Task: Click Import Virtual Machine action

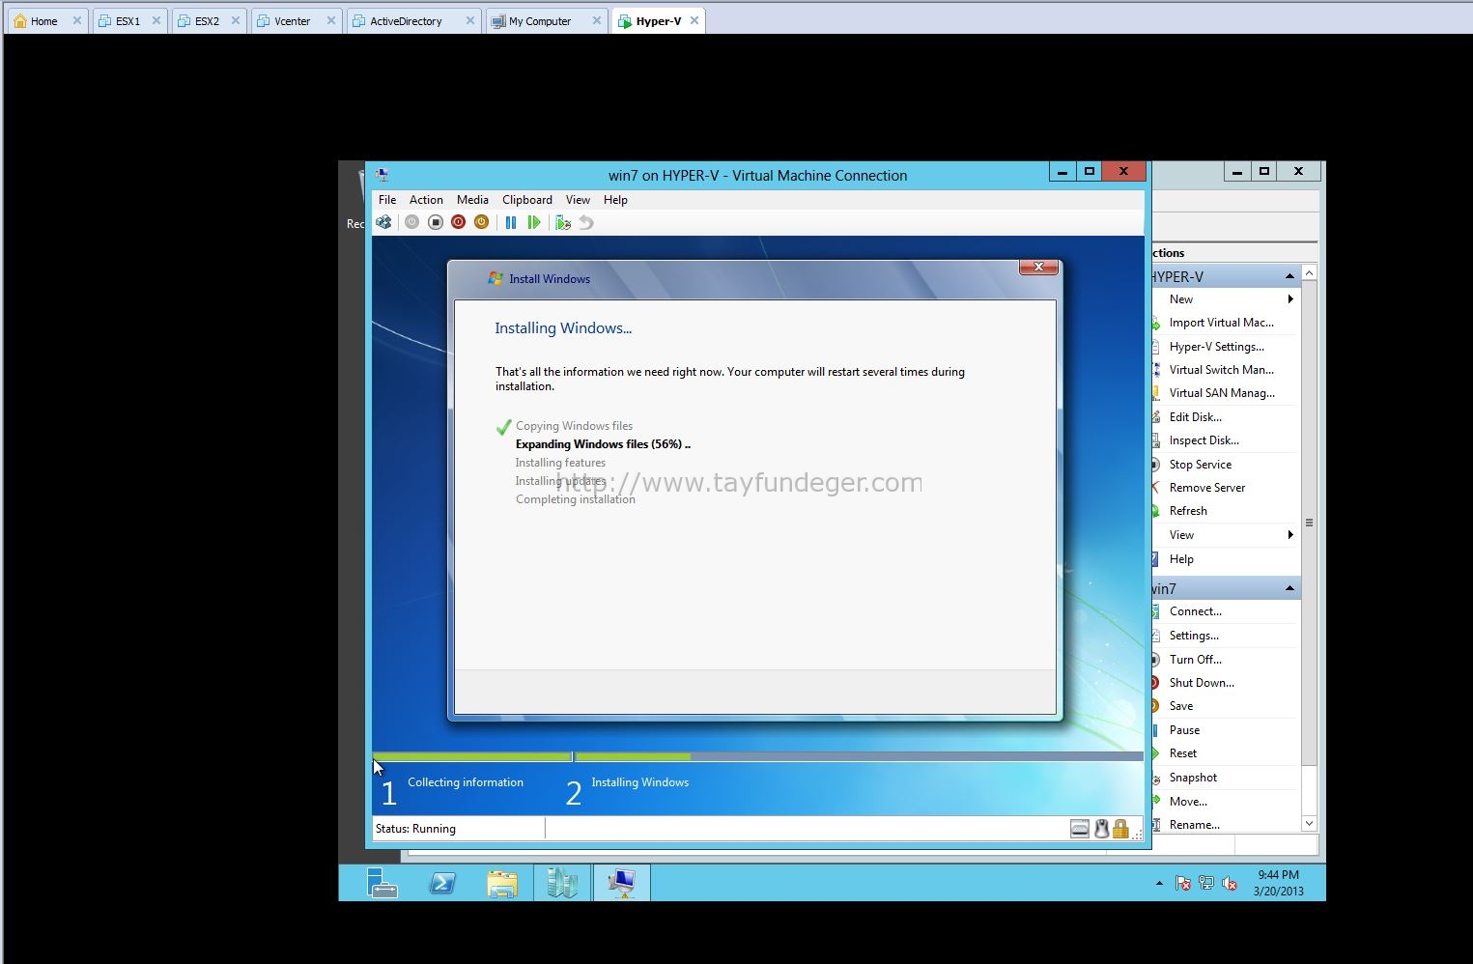Action: click(1221, 323)
